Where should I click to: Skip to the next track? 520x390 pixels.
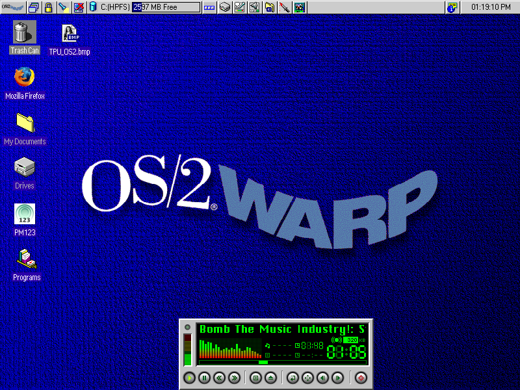(x=337, y=377)
